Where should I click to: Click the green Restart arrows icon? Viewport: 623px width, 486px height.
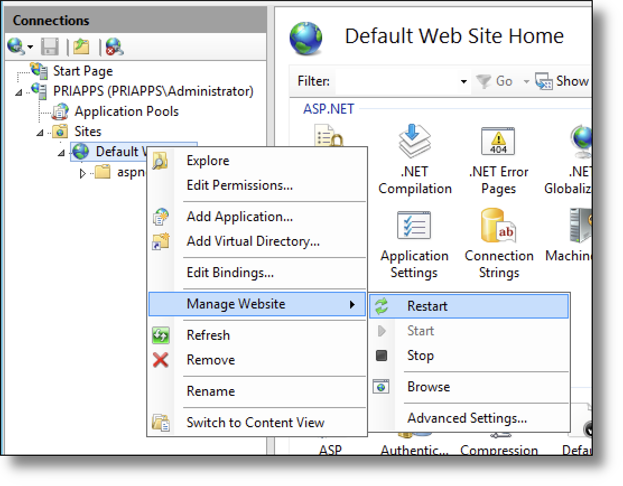382,306
